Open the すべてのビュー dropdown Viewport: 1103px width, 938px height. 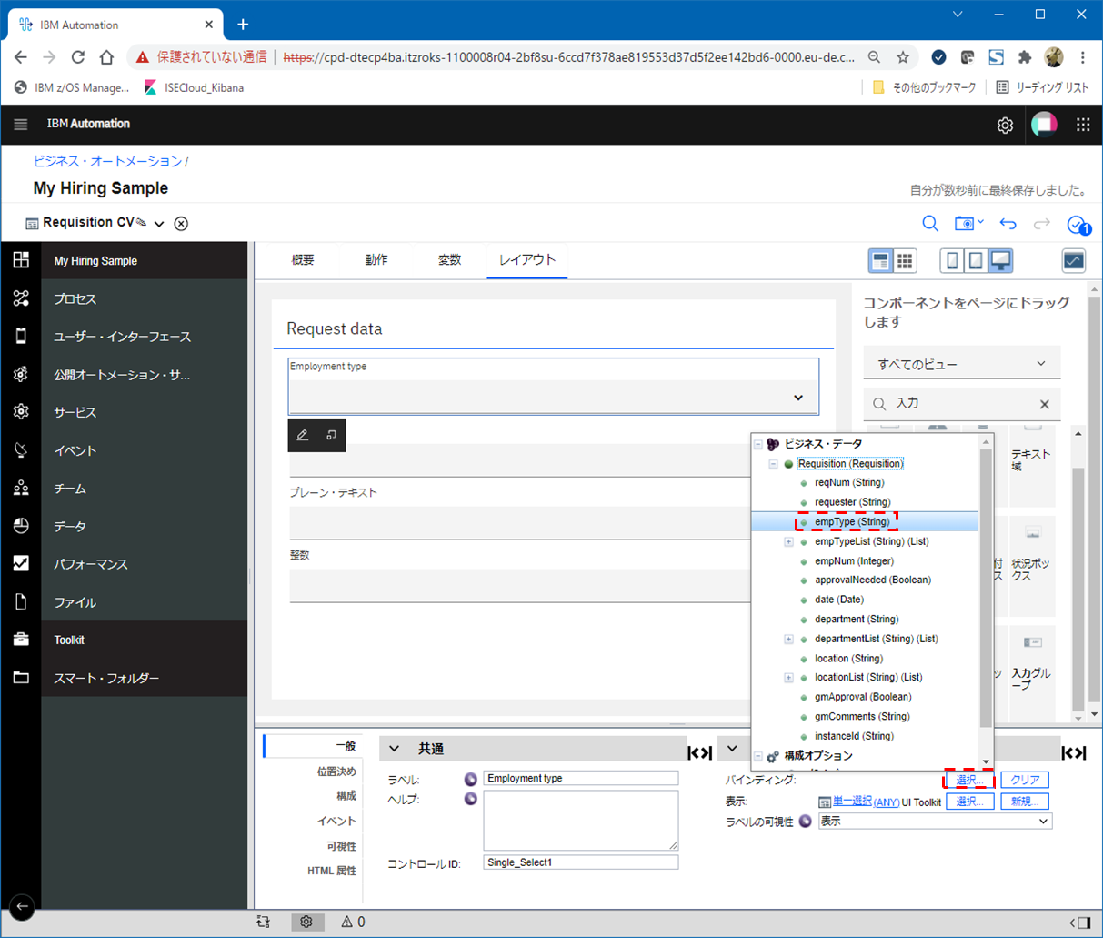point(962,363)
